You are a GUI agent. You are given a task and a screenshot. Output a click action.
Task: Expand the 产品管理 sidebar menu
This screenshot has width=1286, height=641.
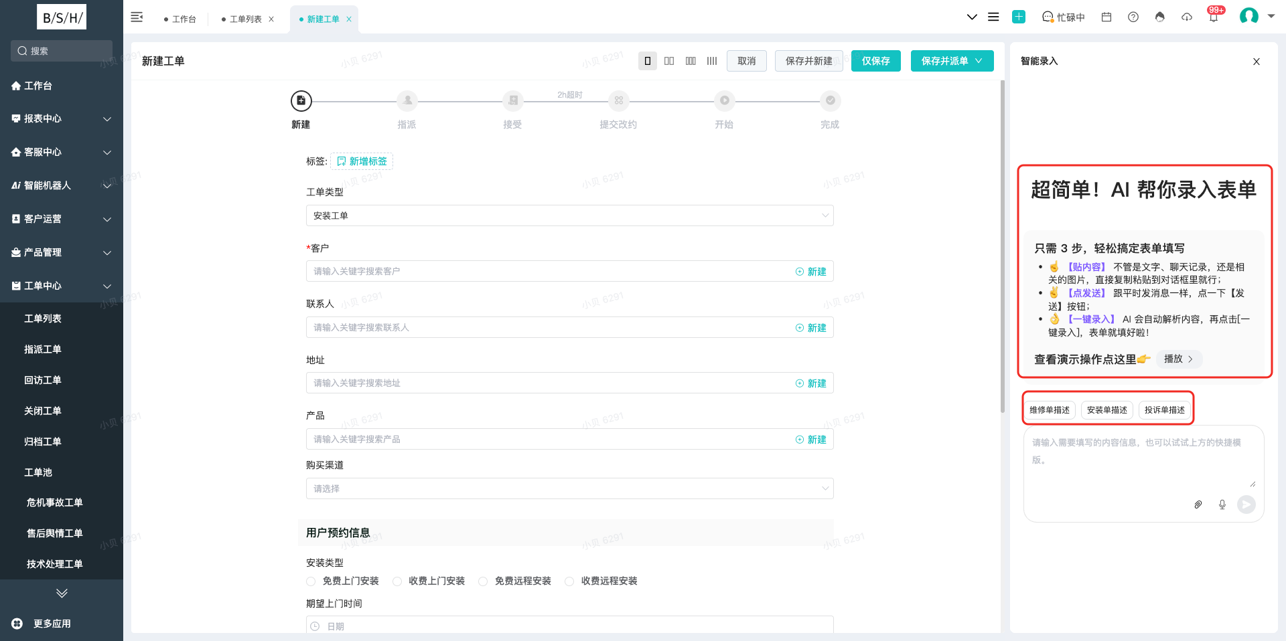click(x=62, y=252)
